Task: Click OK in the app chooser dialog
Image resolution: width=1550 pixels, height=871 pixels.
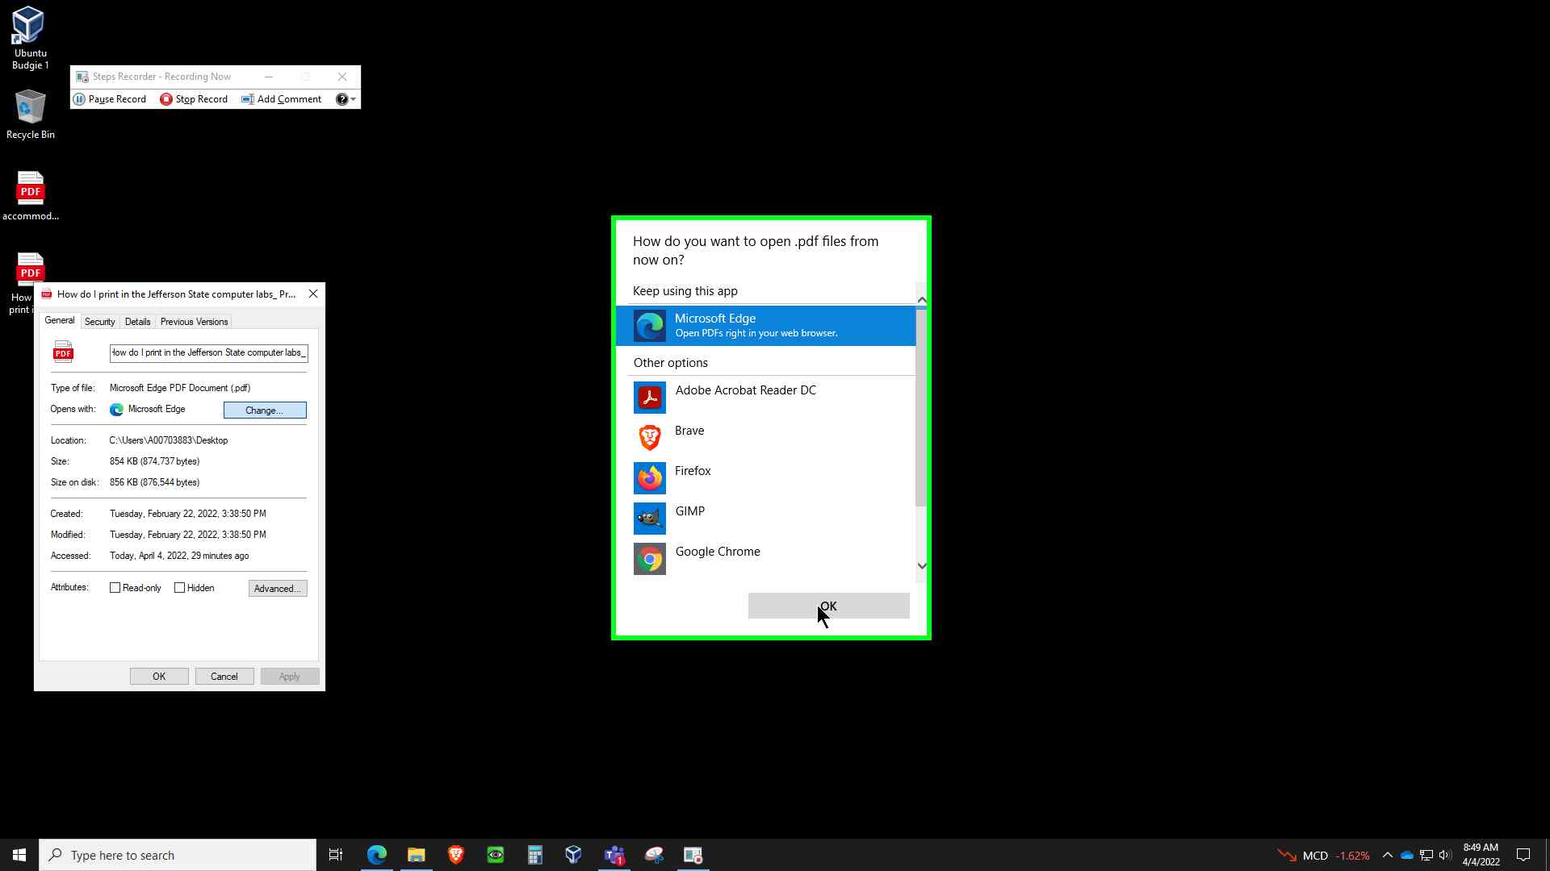Action: pos(829,606)
